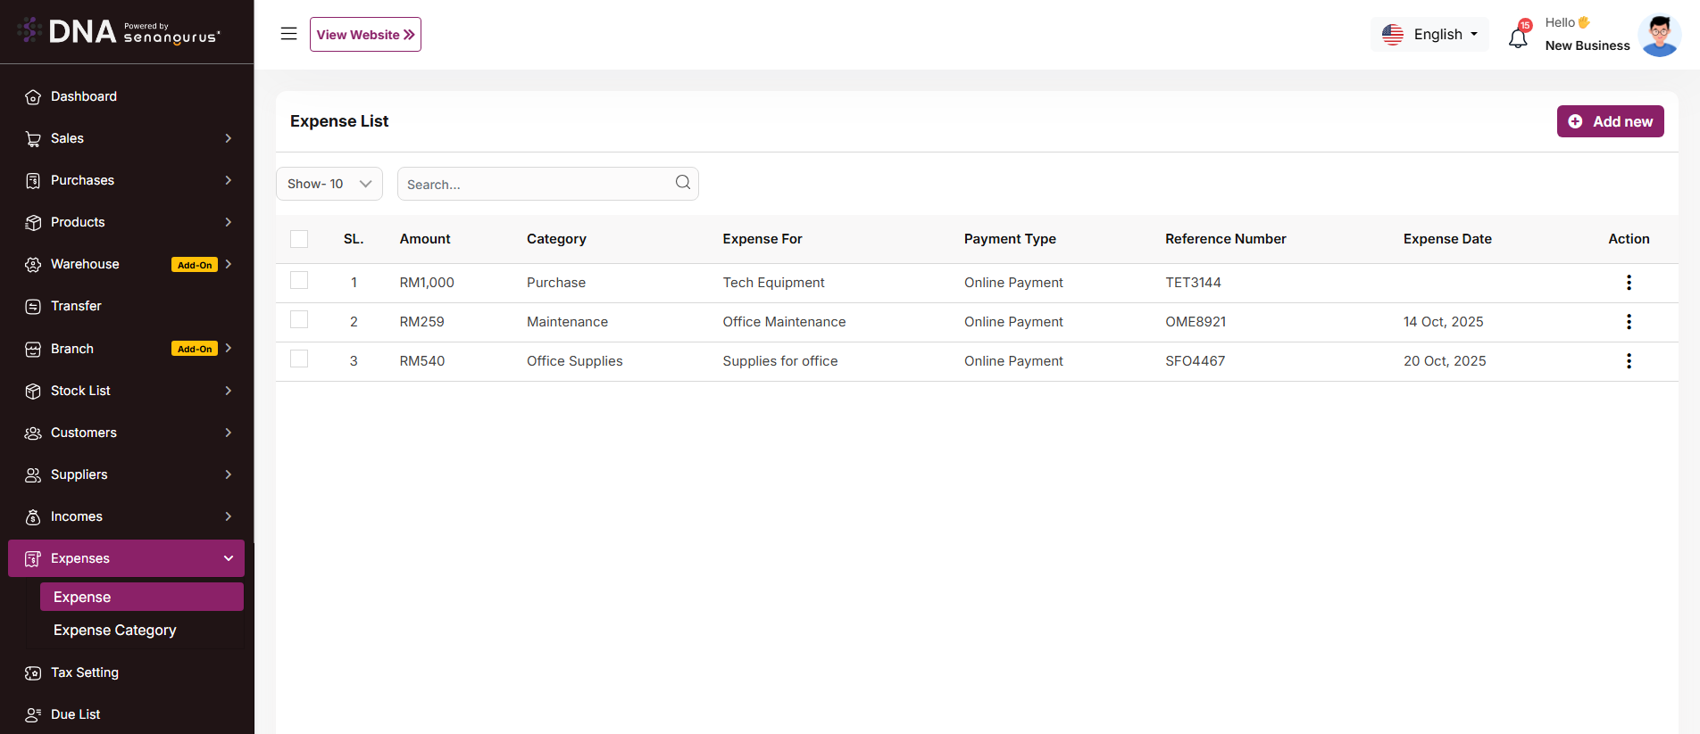Open the Show- 10 entries dropdown
The height and width of the screenshot is (734, 1700).
[329, 184]
